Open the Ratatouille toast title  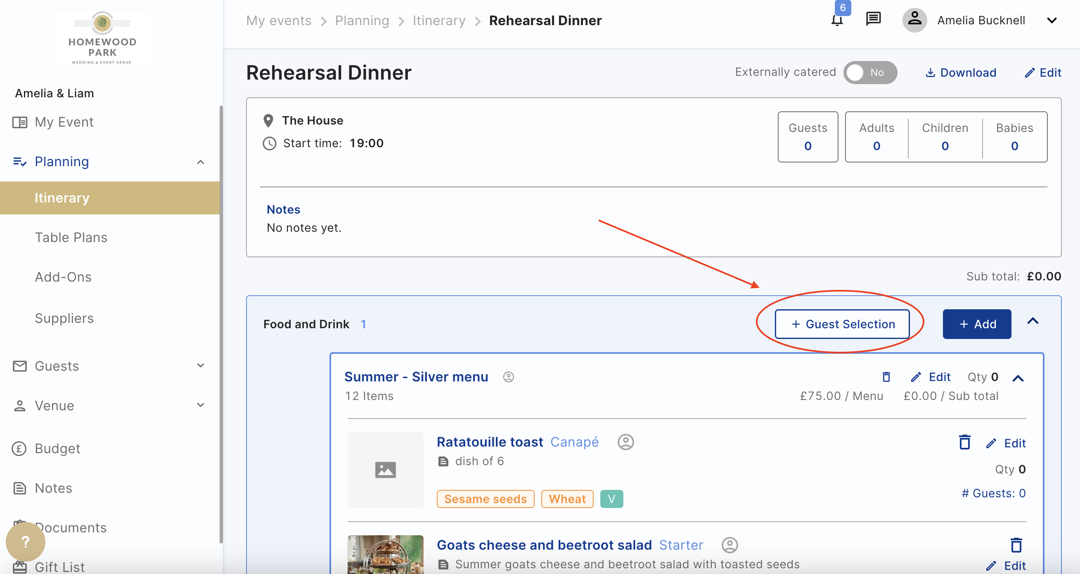(x=490, y=442)
